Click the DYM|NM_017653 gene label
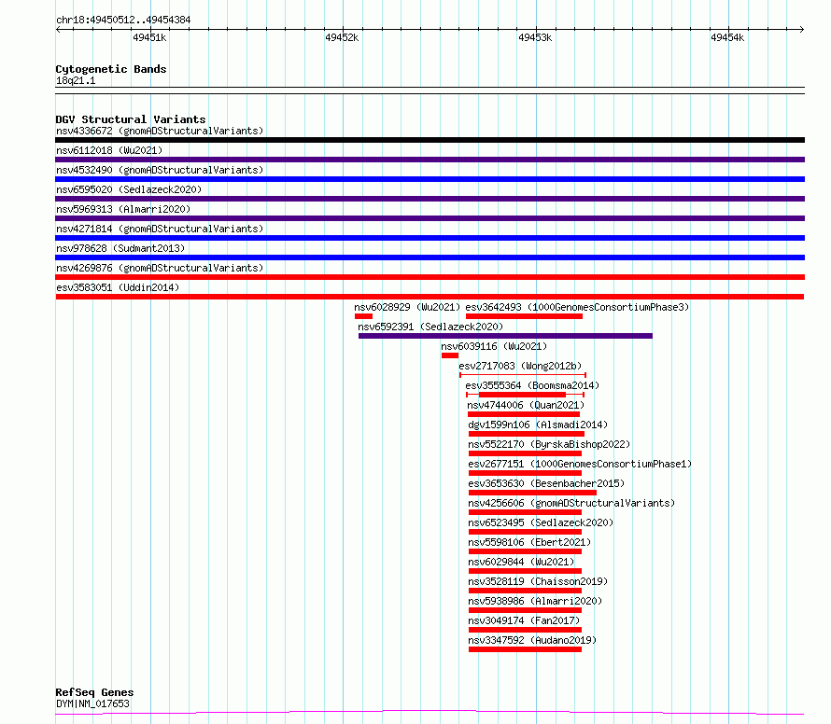 [x=92, y=703]
